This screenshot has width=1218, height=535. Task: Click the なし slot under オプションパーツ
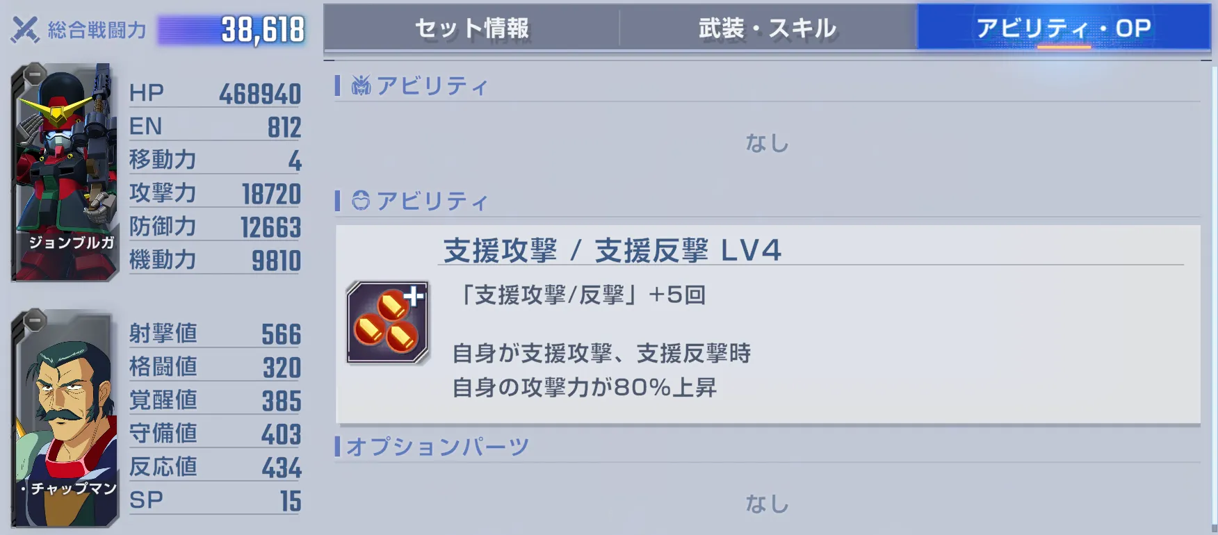[x=768, y=504]
